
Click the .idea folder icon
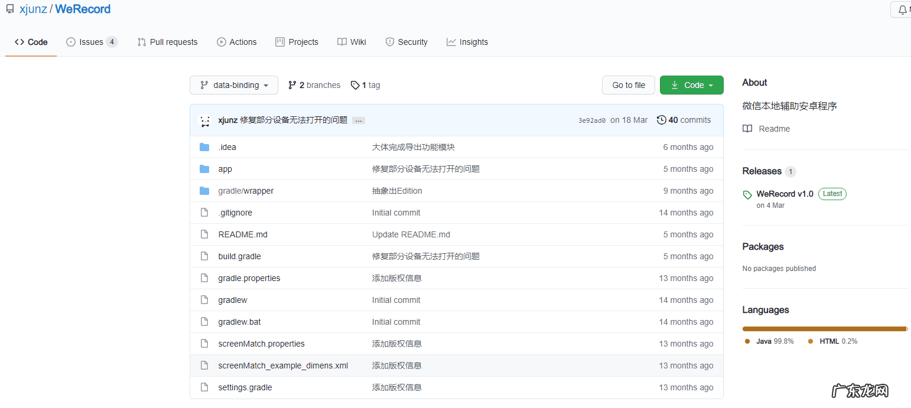click(204, 147)
